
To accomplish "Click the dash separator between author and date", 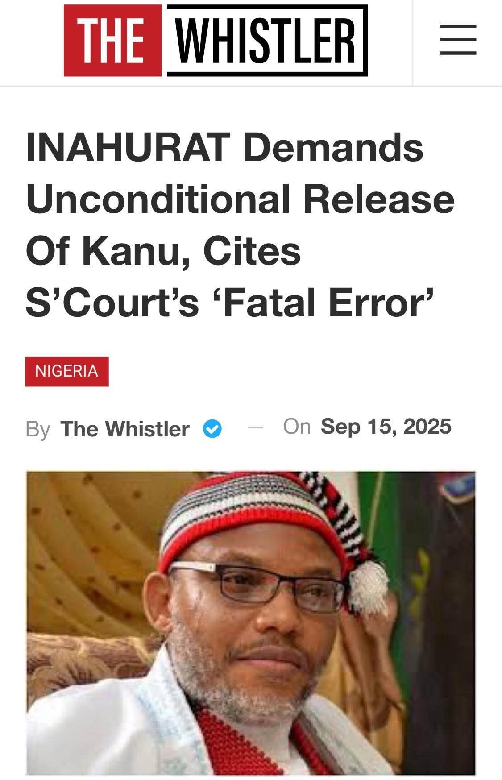I will (x=256, y=428).
